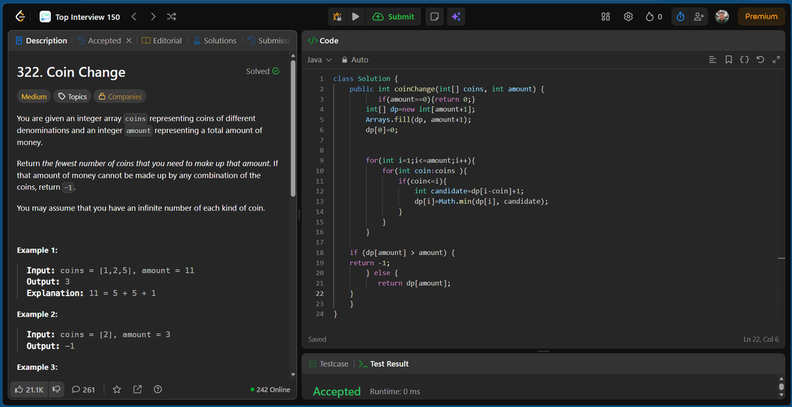This screenshot has height=407, width=792.
Task: Click the 'Ln 22, Col 6' status
Action: [761, 339]
